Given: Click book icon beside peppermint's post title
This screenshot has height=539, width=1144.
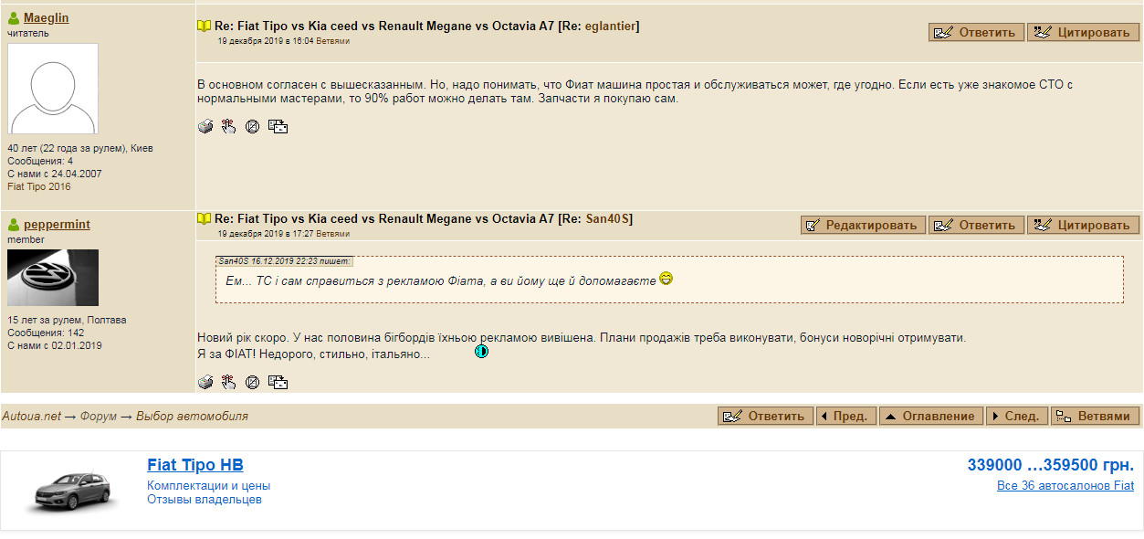Looking at the screenshot, I should pos(205,219).
